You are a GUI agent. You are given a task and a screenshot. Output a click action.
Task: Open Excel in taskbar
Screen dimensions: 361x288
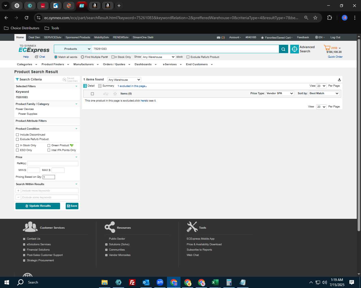tap(215, 282)
